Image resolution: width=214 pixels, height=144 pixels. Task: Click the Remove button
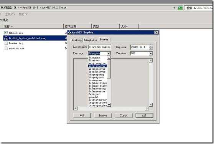tap(103, 116)
